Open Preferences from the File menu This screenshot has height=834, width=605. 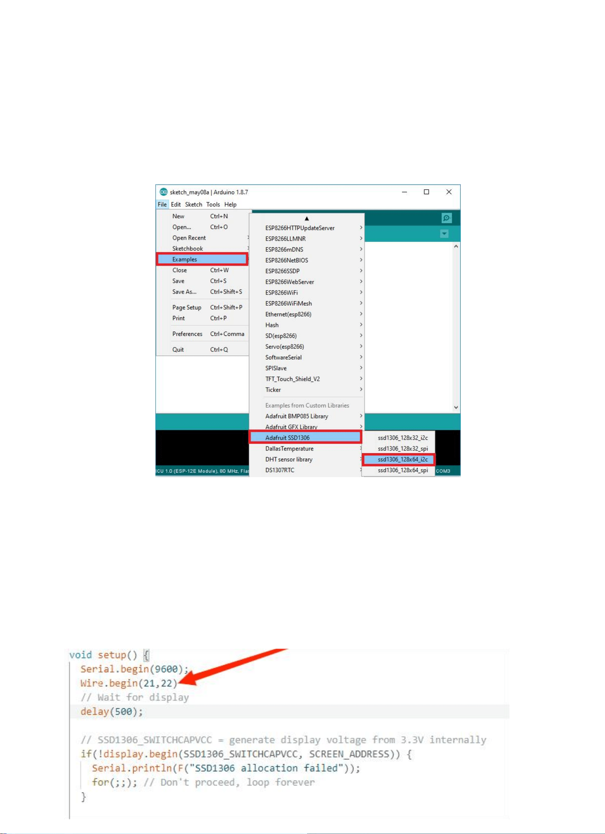click(x=203, y=334)
